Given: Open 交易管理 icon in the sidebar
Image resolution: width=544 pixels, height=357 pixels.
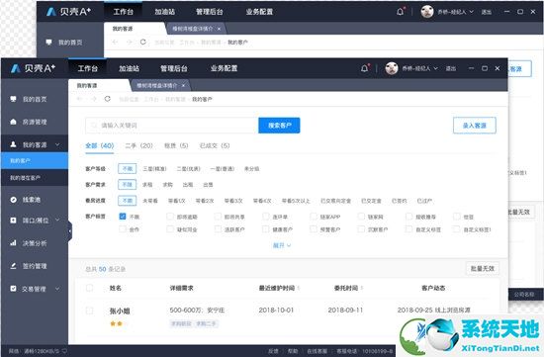Looking at the screenshot, I should click(x=13, y=289).
